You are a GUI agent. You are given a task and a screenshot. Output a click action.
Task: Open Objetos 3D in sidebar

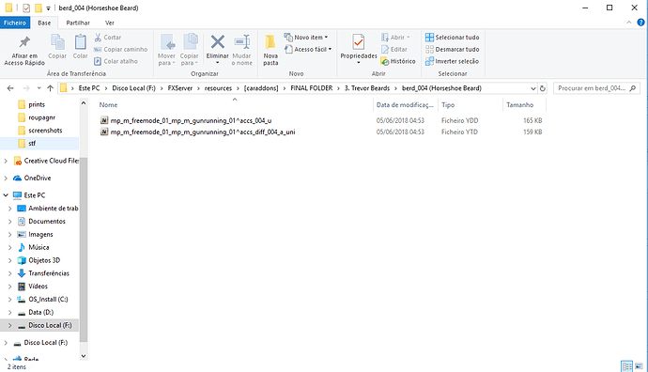click(x=44, y=260)
